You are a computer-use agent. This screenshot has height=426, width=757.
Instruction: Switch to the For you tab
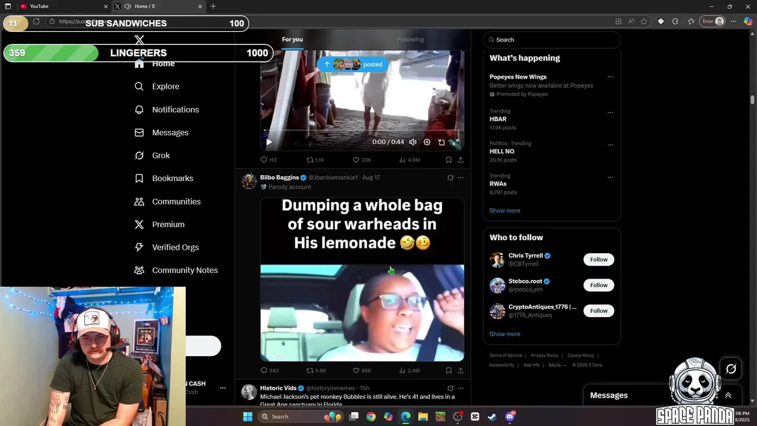click(292, 40)
